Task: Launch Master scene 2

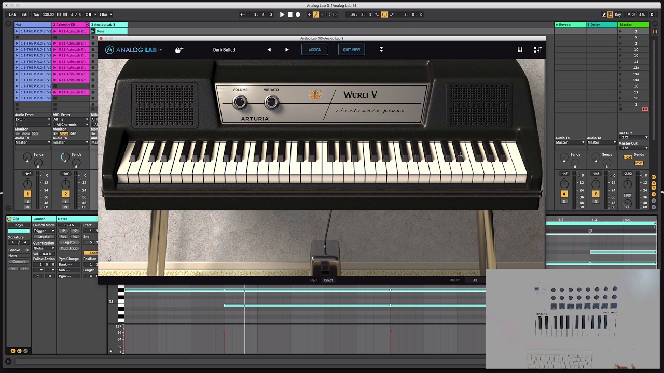Action: pos(620,37)
